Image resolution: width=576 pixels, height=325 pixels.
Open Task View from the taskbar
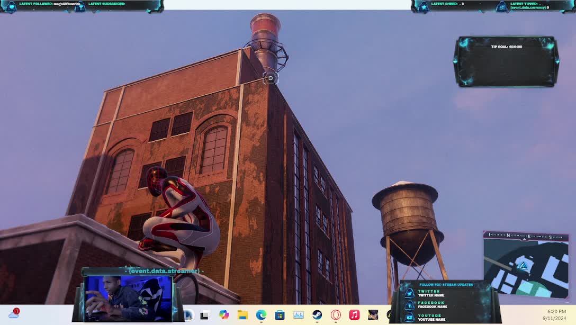tap(204, 315)
